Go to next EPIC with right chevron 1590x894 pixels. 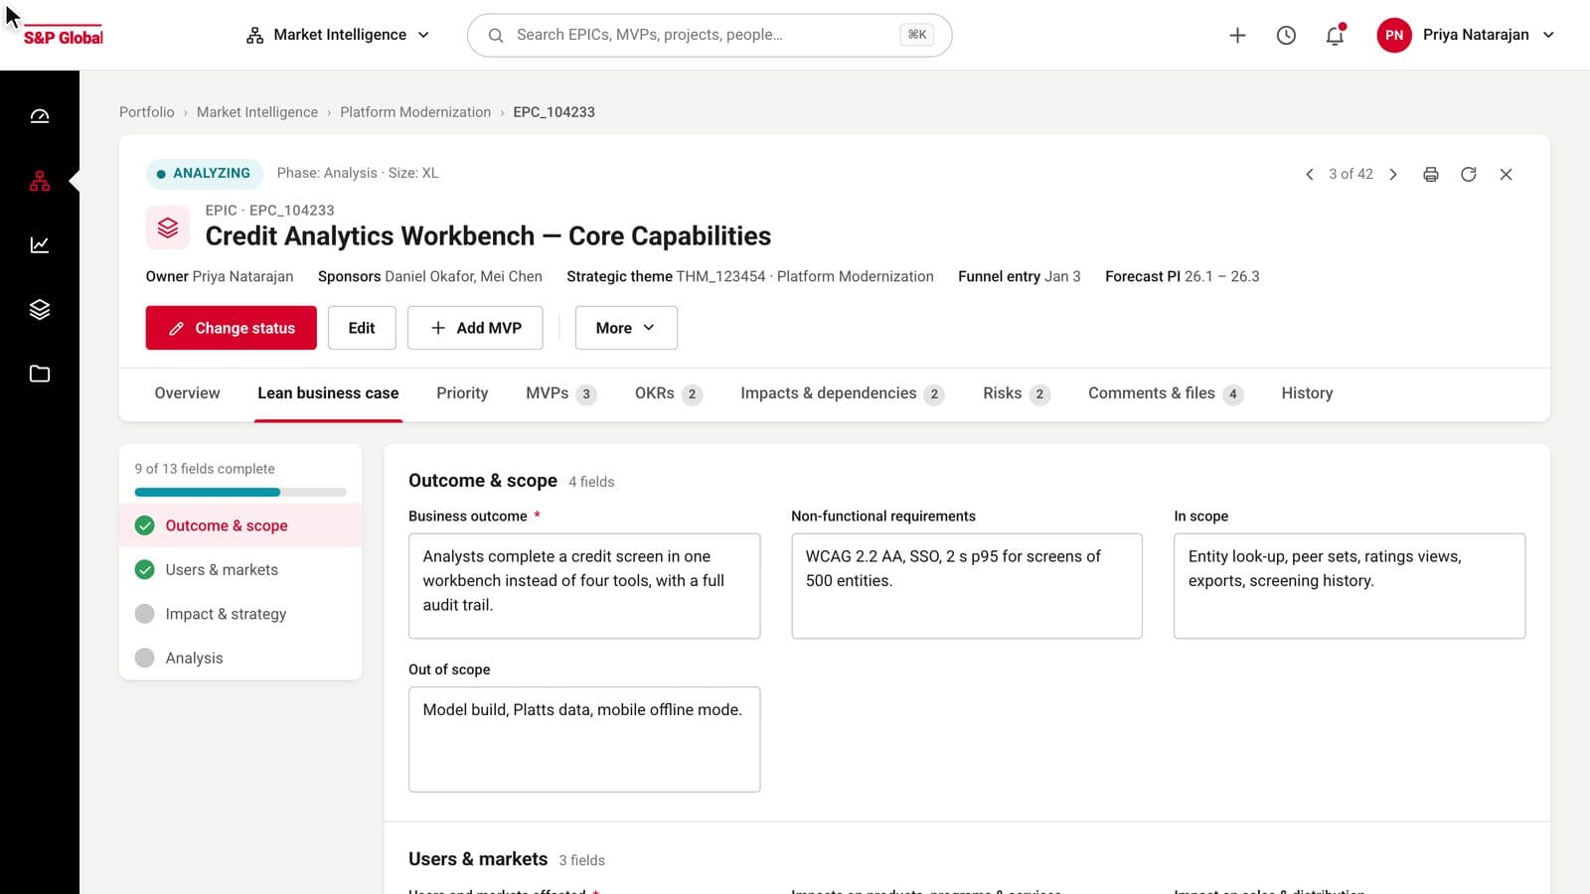[x=1393, y=174]
